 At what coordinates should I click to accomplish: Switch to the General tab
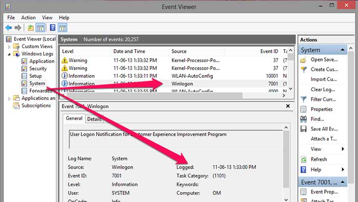tap(74, 118)
